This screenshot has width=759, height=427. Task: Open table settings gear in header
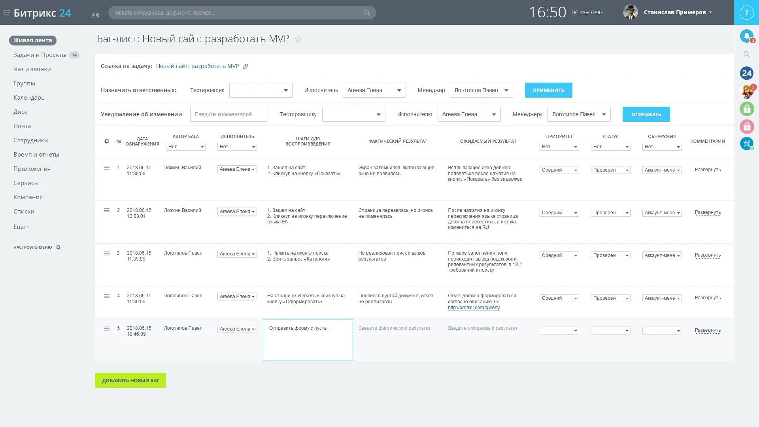107,141
